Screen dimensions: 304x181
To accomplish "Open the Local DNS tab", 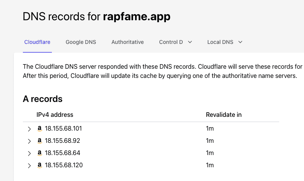I will [220, 42].
